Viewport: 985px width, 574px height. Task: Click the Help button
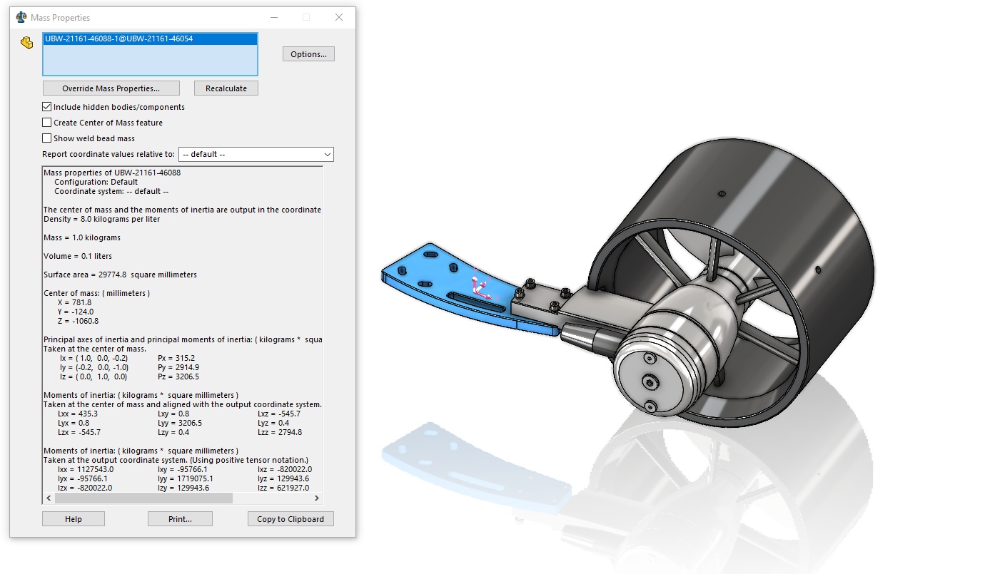[74, 519]
